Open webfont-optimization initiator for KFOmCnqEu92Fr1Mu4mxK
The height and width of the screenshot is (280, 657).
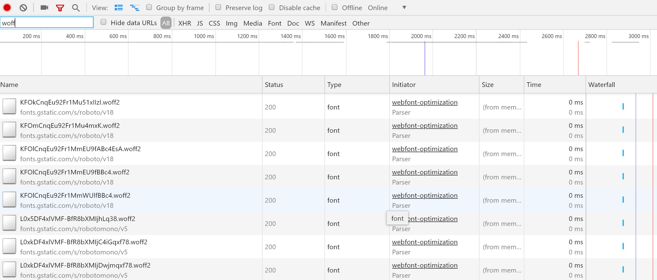coord(425,126)
